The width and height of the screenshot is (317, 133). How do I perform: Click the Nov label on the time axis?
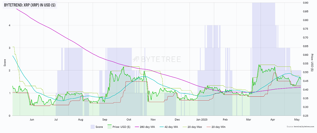click(x=153, y=120)
